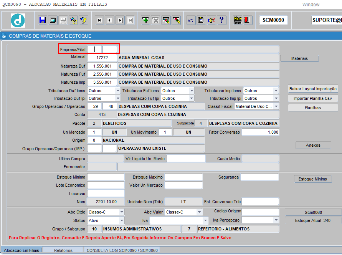Click the Material code field showing 17272
Image resolution: width=342 pixels, height=255 pixels.
point(102,58)
